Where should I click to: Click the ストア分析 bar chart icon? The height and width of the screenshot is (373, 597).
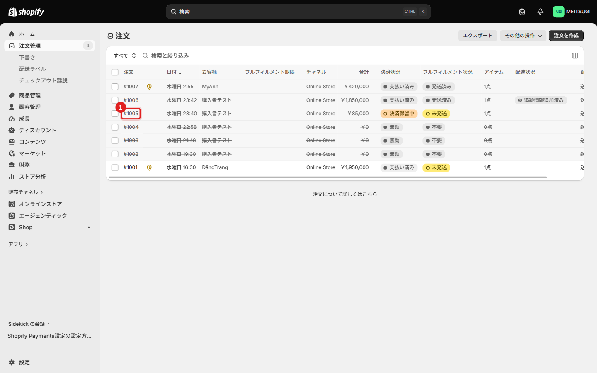12,177
